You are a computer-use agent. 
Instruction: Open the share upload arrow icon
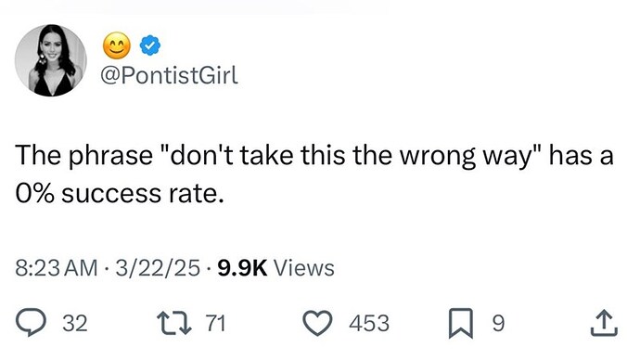click(x=605, y=323)
